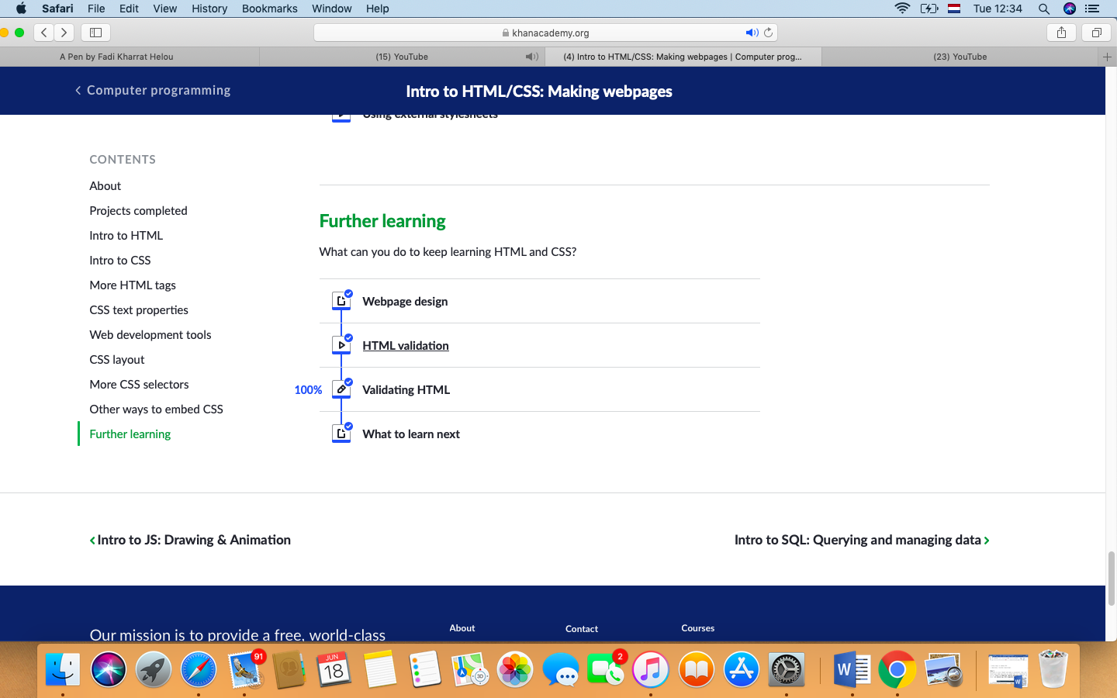Screen dimensions: 1117x698
Task: Switch to A Pen by Fadi Kharrat Helou tab
Action: (x=116, y=57)
